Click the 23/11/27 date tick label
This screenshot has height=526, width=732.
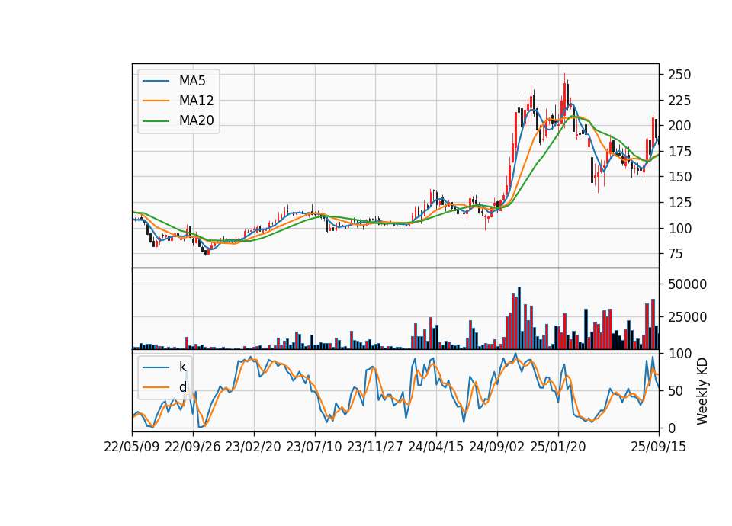(375, 447)
